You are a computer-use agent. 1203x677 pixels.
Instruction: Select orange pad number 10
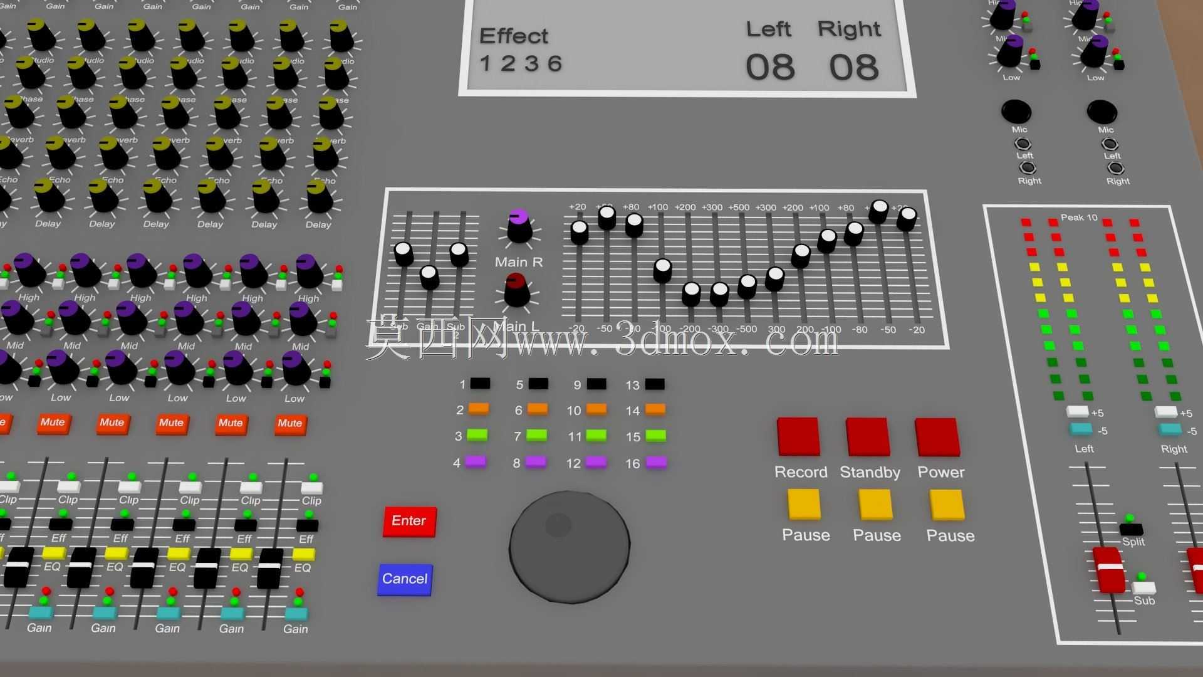coord(596,409)
